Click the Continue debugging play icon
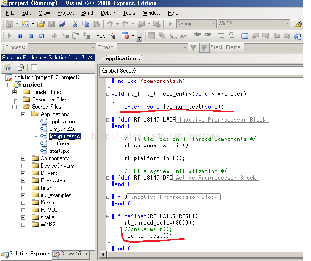Viewport: 311px width, 261px height. click(x=9, y=36)
